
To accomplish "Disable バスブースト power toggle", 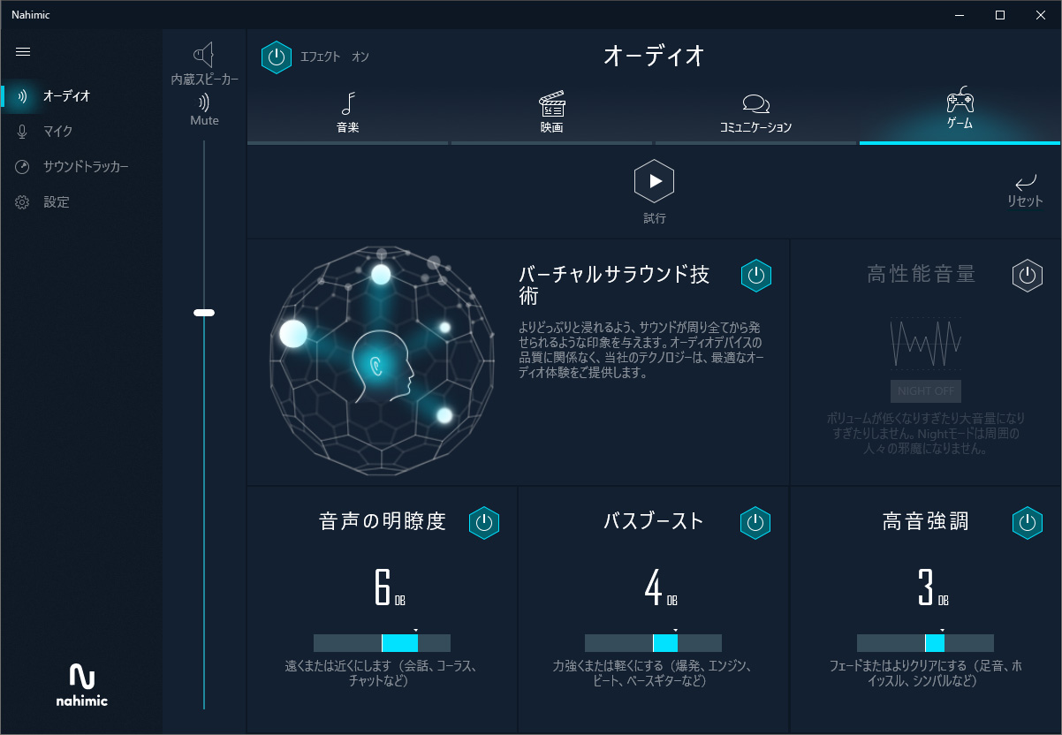I will coord(755,523).
